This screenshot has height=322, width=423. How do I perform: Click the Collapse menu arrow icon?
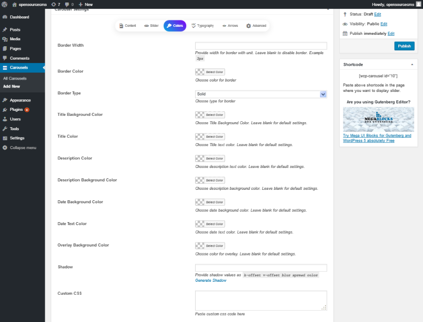point(5,148)
